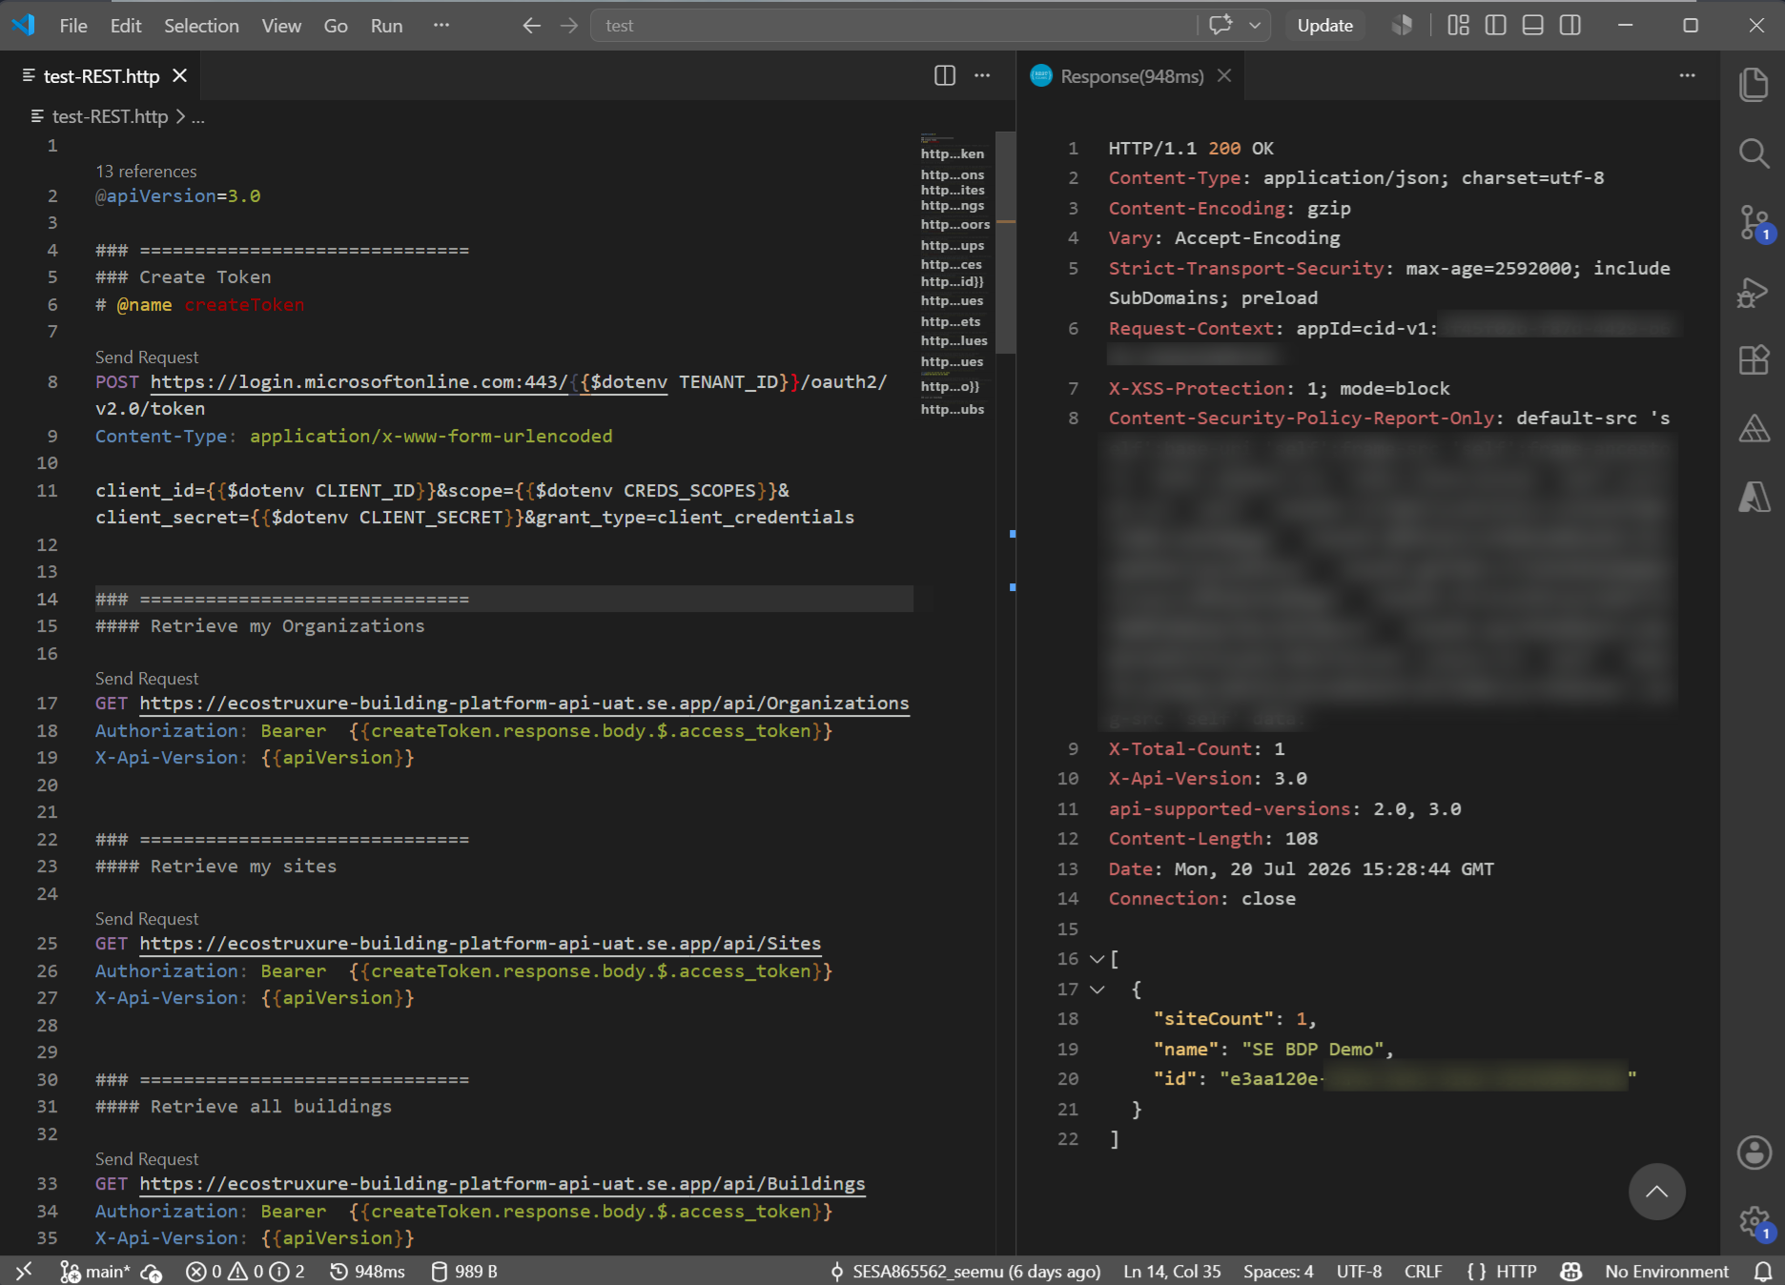Open more actions for the Response editor group

click(1687, 76)
